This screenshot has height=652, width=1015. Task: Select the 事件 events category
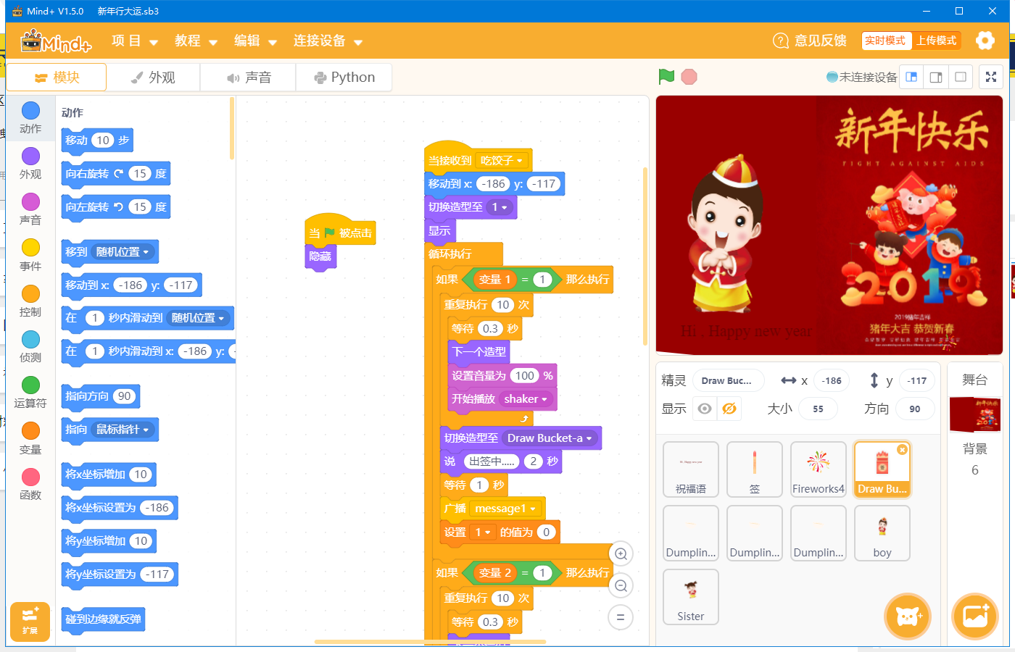30,255
